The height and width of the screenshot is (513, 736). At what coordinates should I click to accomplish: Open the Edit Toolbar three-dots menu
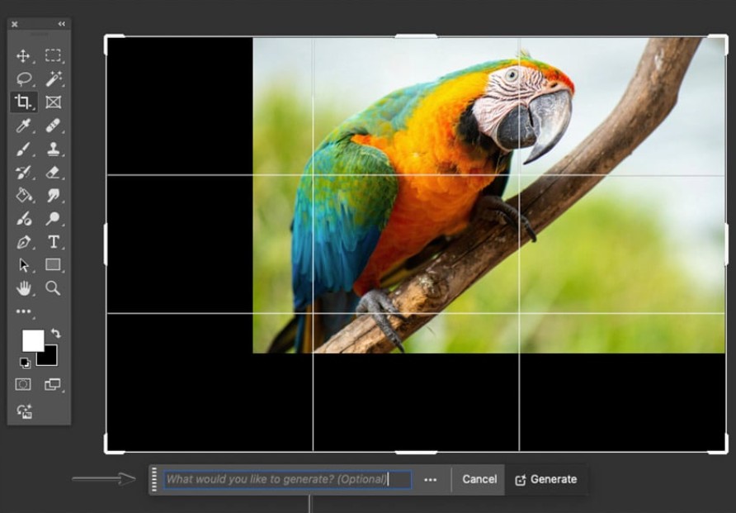[23, 311]
